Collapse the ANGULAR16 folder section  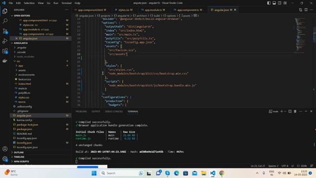coord(40,43)
